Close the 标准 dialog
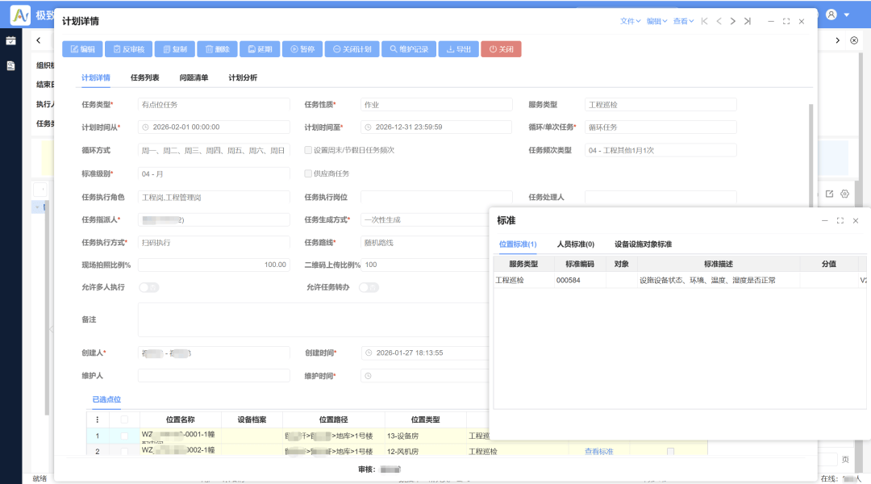The image size is (871, 484). [856, 220]
